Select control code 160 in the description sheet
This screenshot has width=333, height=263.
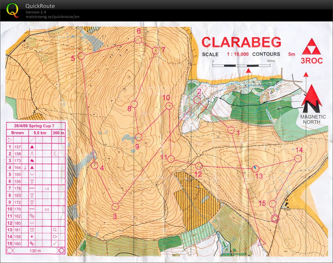coord(17,244)
